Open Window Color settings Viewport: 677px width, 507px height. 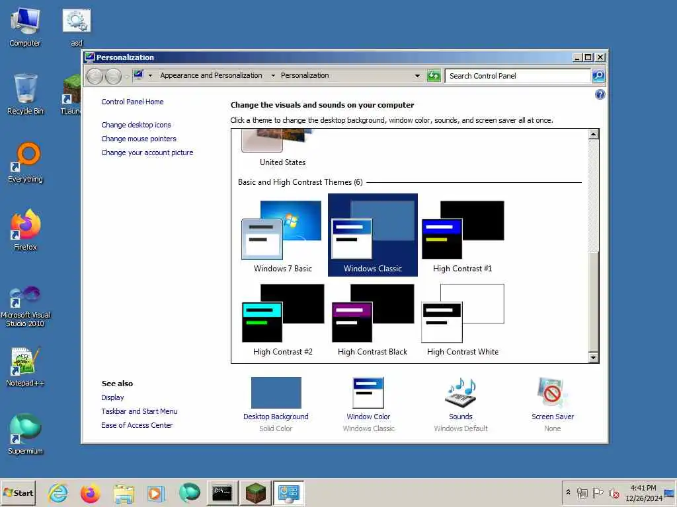coord(368,405)
